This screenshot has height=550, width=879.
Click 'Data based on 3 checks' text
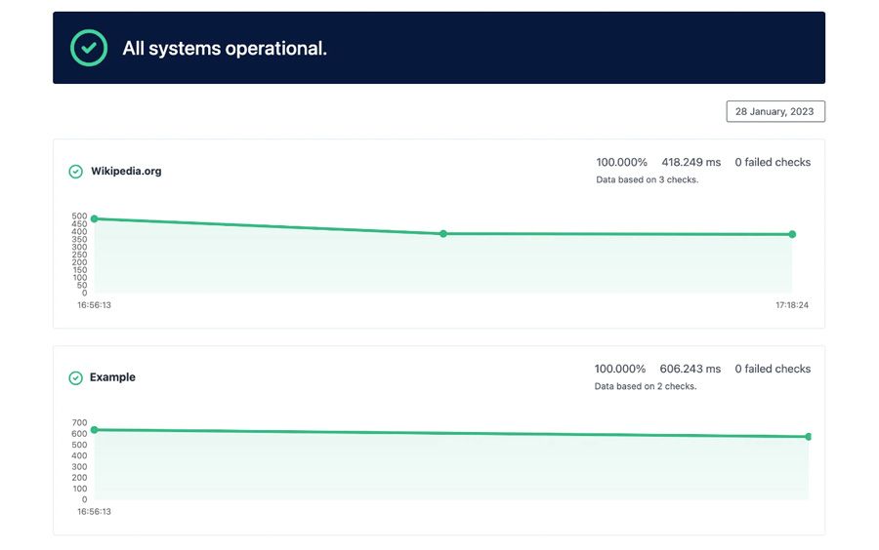647,179
